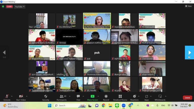Viewport: 194px width, 109px height.
Task: Open the Chat panel
Action: click(78, 97)
